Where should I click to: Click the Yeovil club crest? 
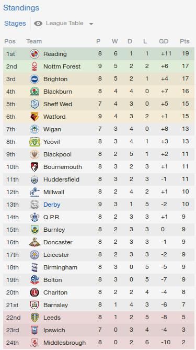click(x=34, y=142)
